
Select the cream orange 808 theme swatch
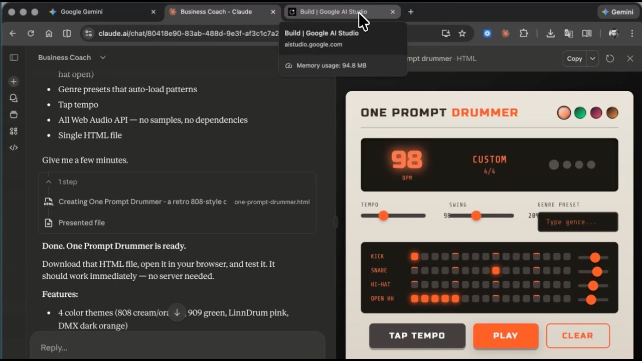564,112
